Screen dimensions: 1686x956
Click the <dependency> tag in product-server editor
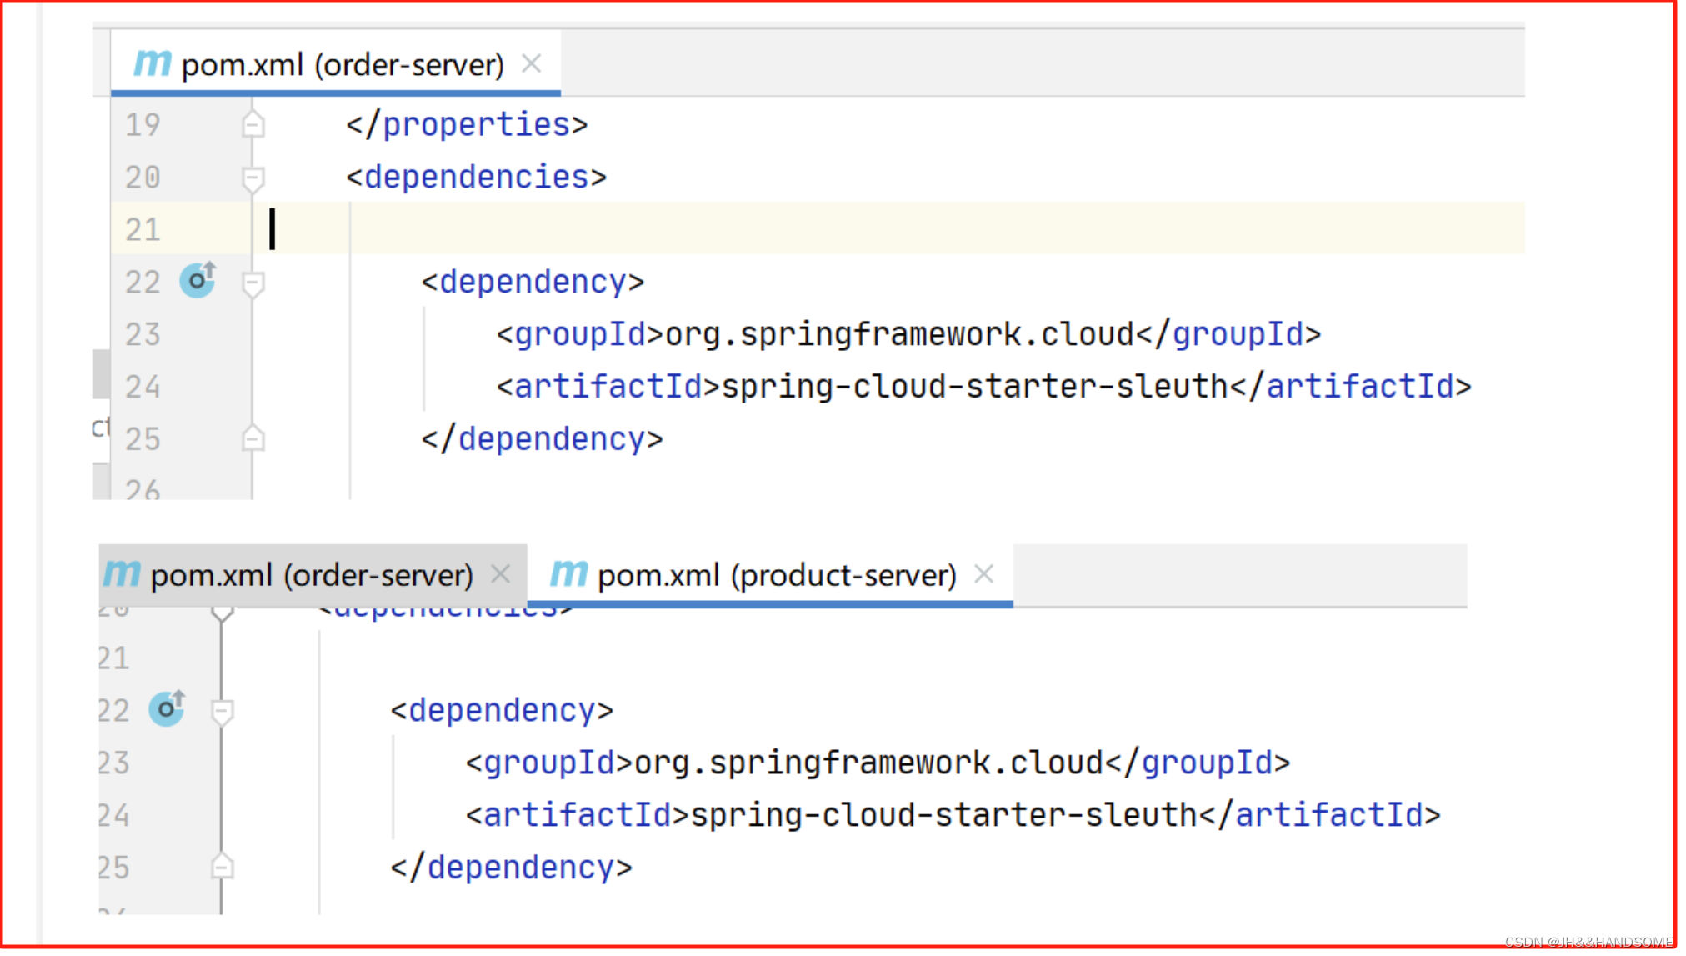(502, 711)
